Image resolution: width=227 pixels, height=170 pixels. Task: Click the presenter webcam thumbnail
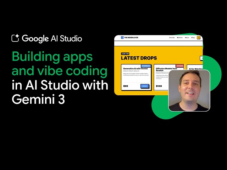[189, 91]
